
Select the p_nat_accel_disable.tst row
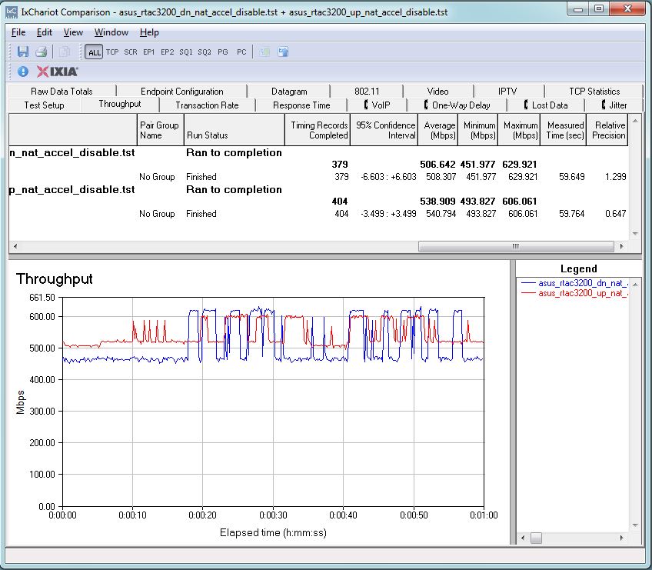318,190
